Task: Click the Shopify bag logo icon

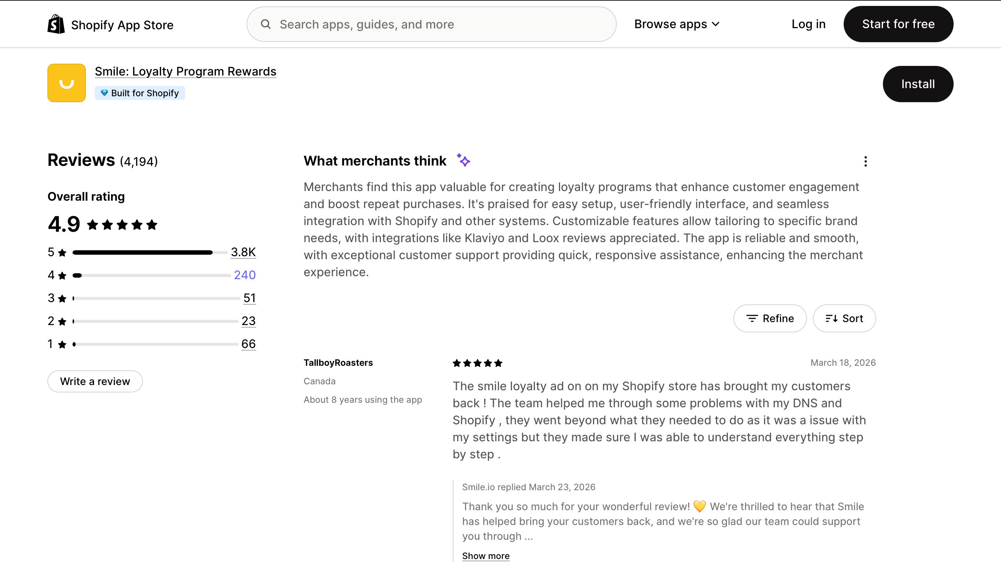Action: [x=56, y=24]
